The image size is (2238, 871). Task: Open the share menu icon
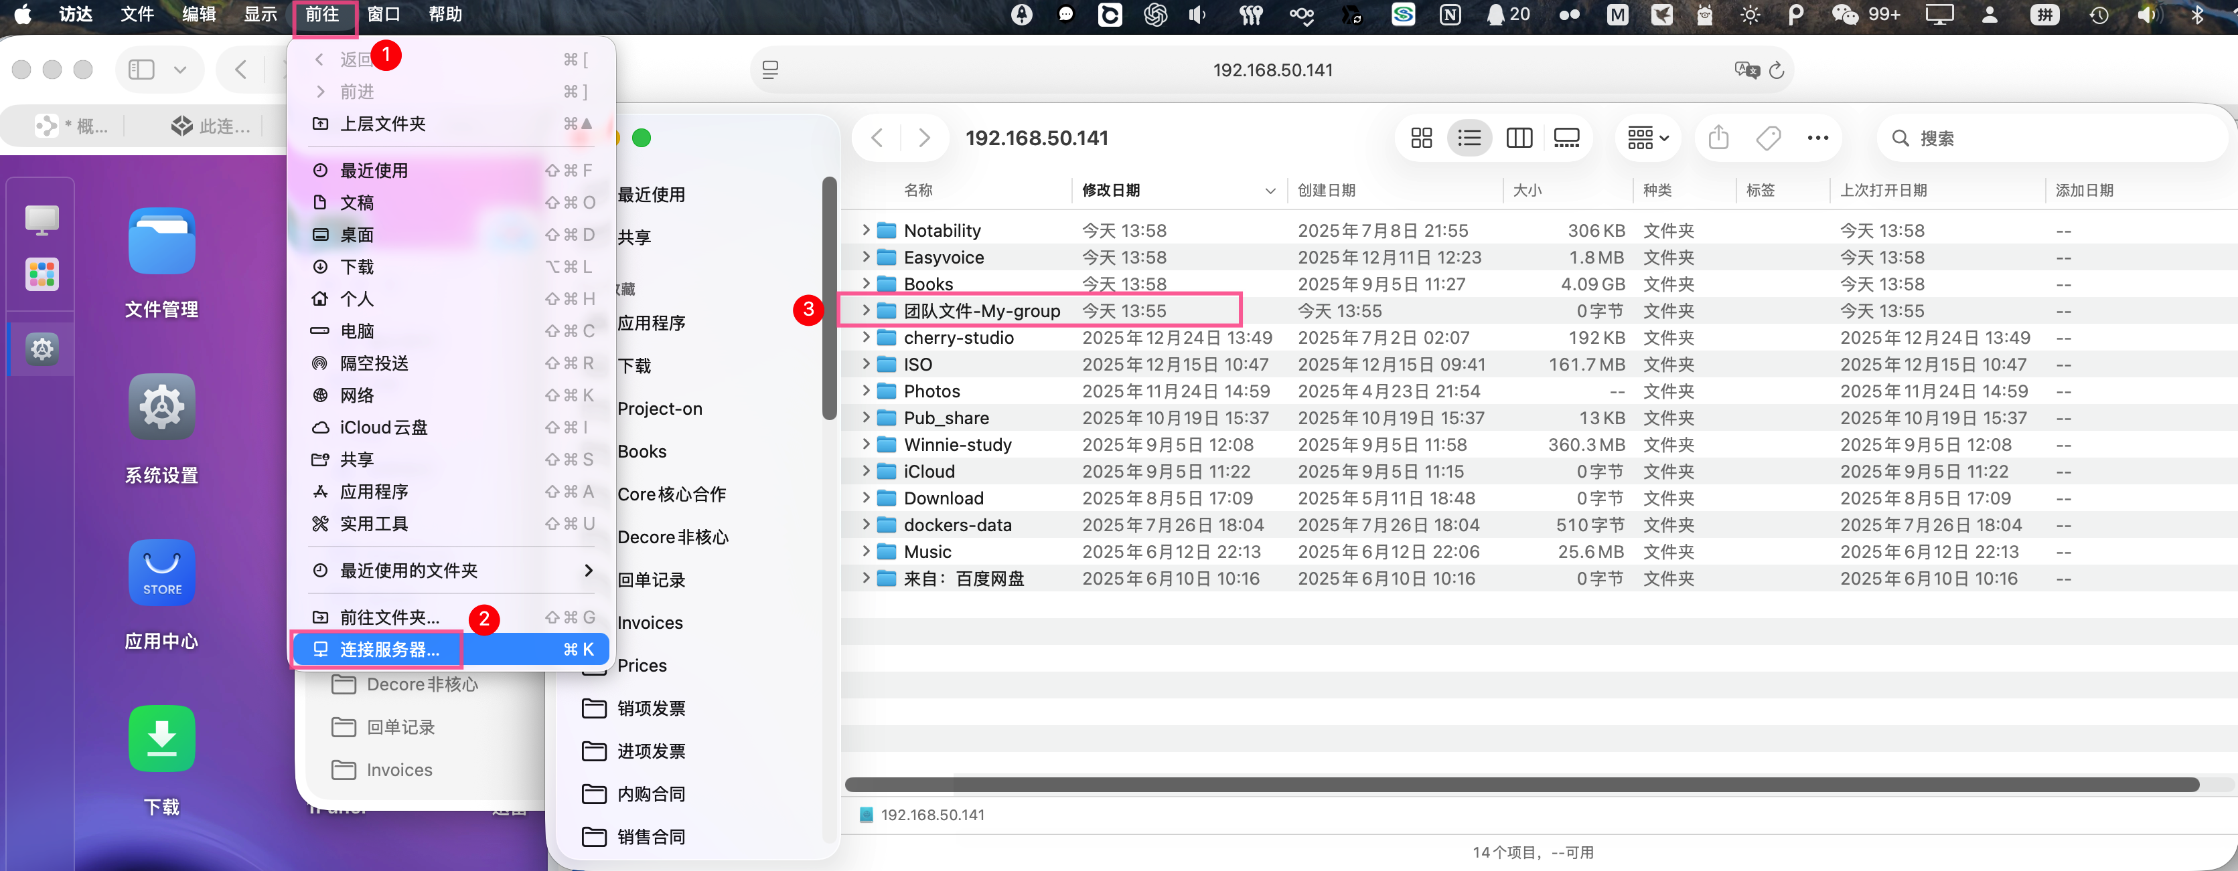point(1718,137)
